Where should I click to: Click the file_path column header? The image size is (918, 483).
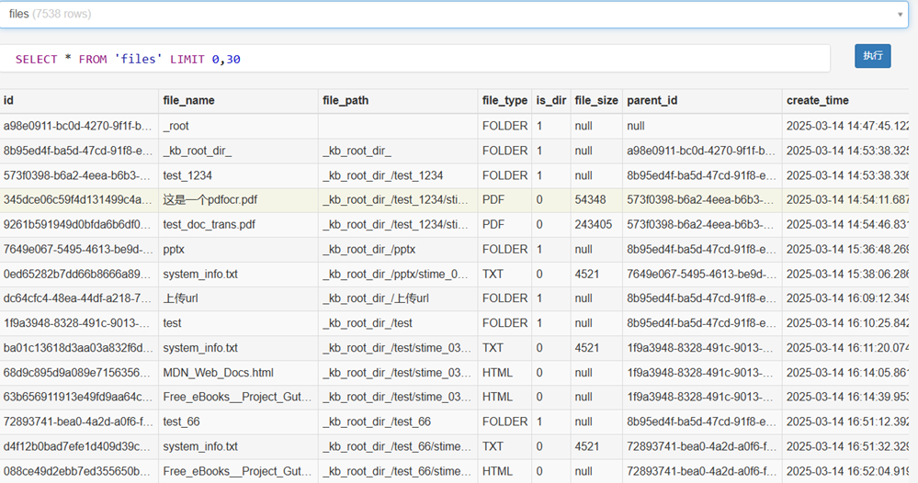pos(346,100)
